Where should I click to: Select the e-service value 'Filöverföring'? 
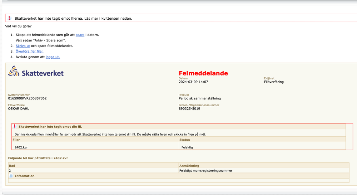(x=274, y=82)
